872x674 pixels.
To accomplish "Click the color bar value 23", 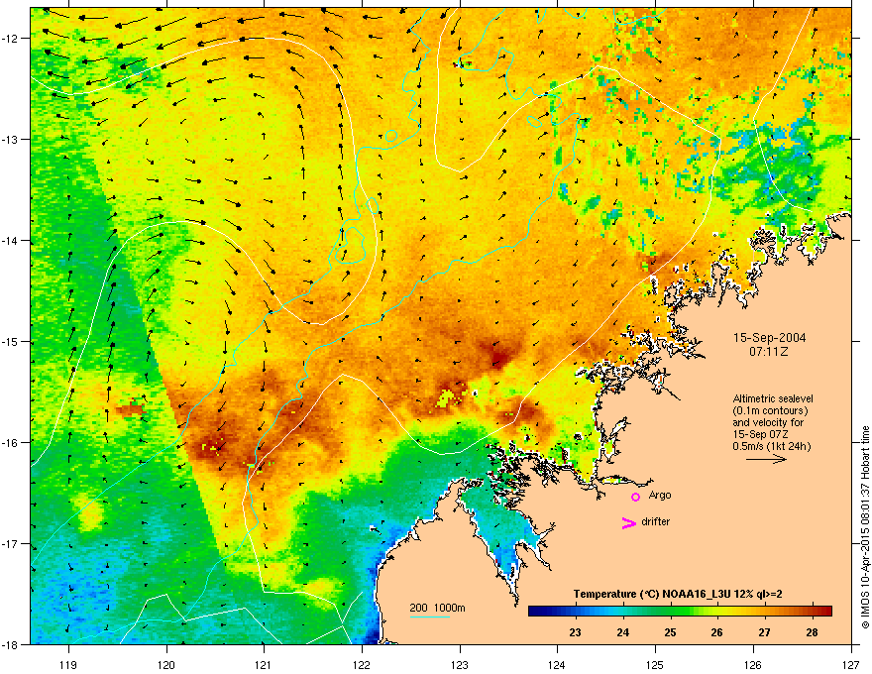I will [x=575, y=632].
